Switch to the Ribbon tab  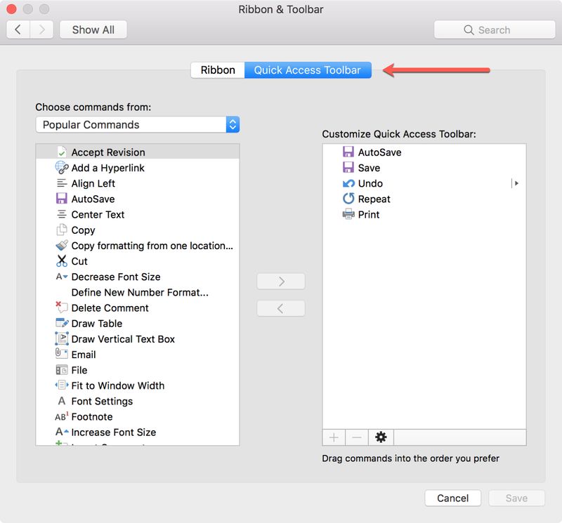pyautogui.click(x=218, y=70)
